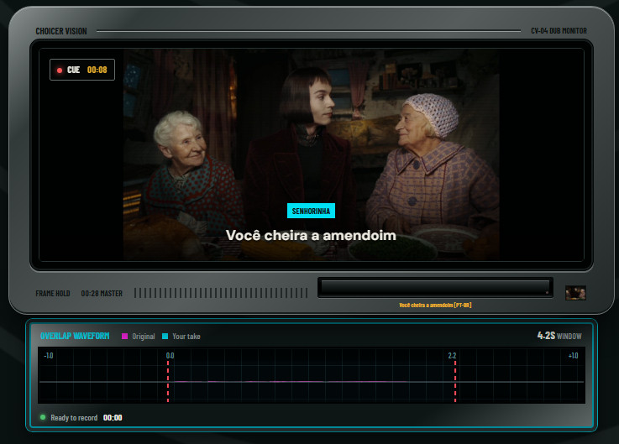
Task: Open the small scene thumbnail
Action: point(575,293)
